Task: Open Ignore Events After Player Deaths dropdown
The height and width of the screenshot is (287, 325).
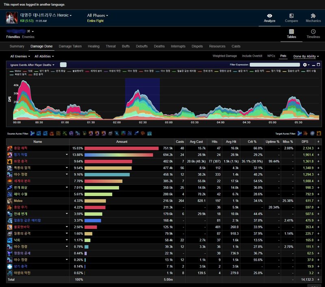Action: coord(32,65)
